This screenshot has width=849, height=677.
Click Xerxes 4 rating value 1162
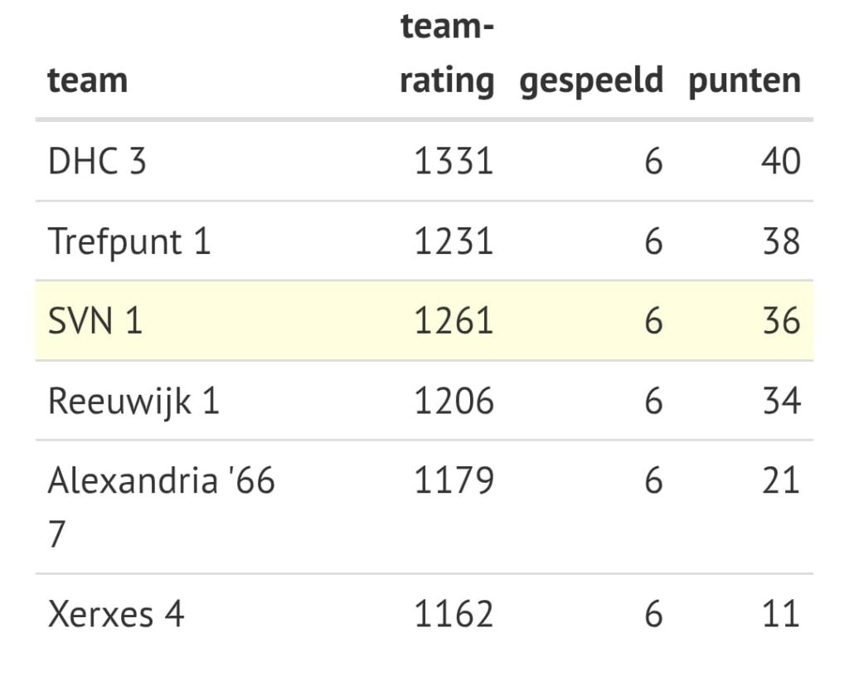click(x=454, y=615)
